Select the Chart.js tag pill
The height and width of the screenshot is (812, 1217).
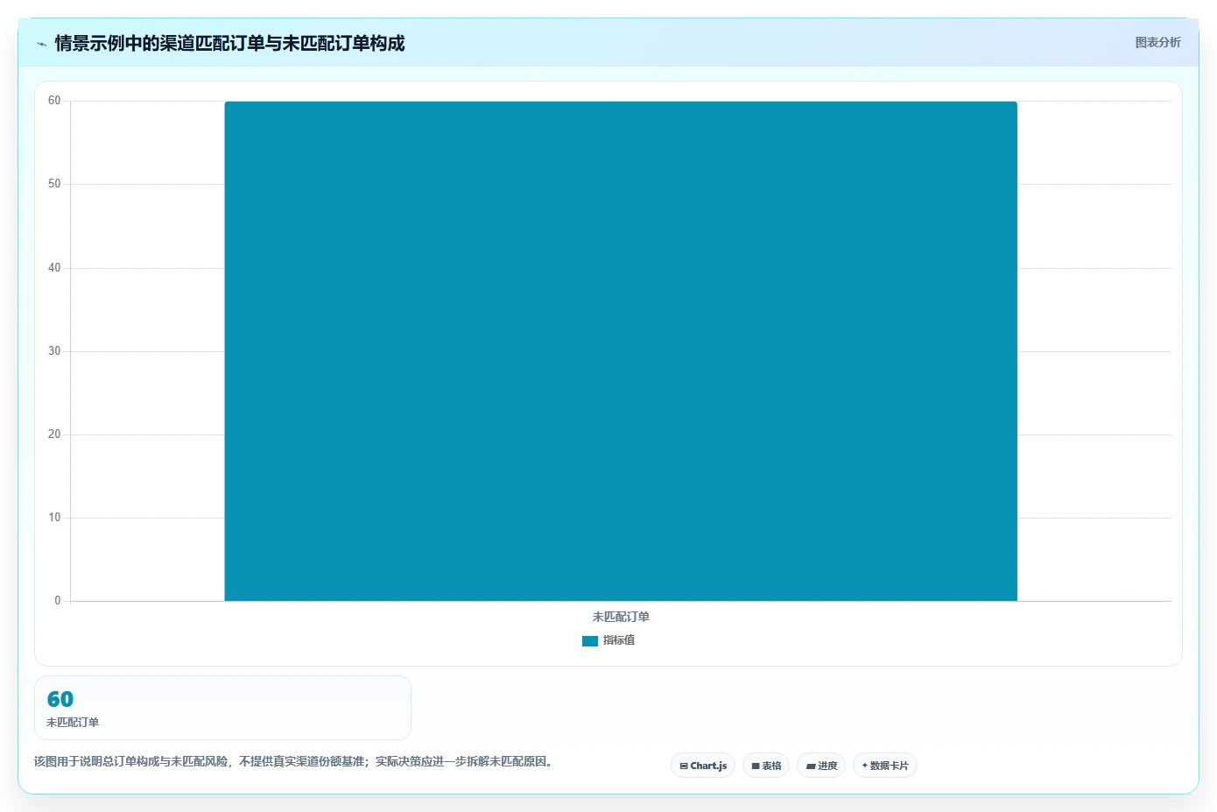click(703, 766)
